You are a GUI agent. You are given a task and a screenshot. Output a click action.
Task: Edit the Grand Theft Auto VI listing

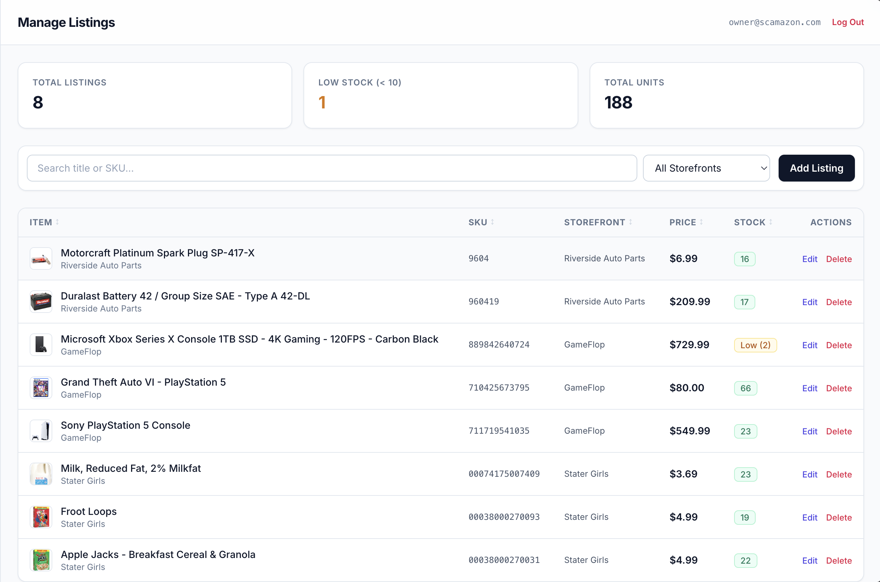[810, 388]
